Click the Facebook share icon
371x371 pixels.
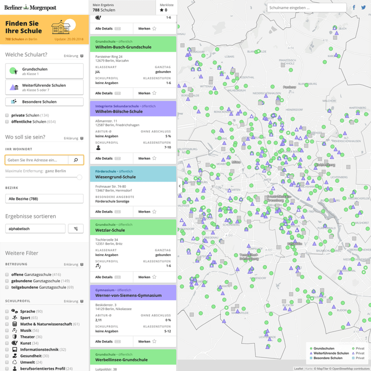[x=354, y=7]
